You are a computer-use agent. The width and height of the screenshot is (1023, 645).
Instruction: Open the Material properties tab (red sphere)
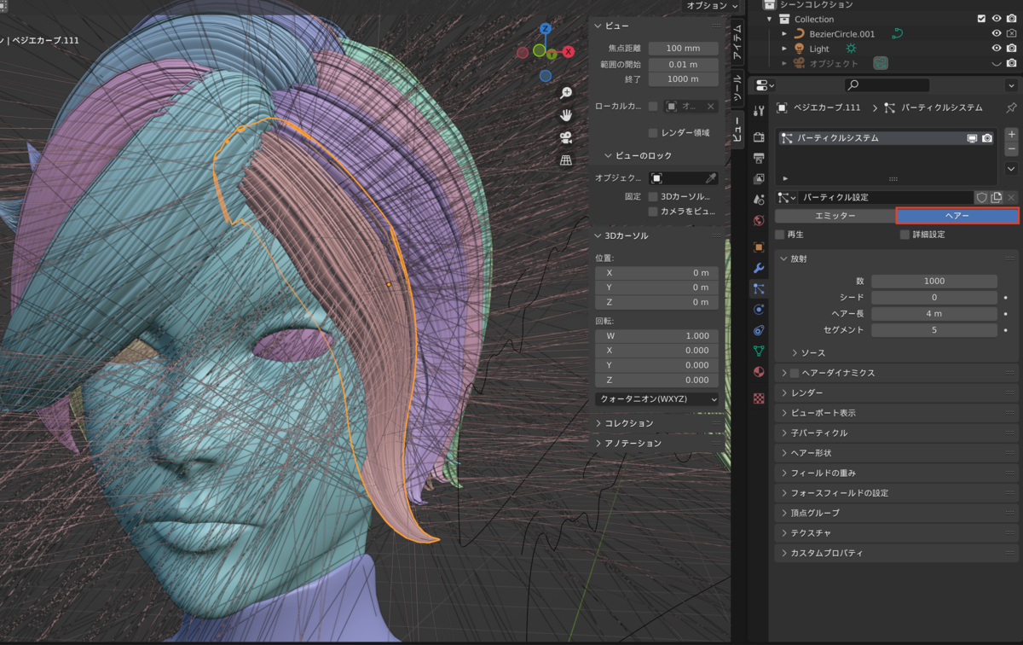tap(759, 371)
